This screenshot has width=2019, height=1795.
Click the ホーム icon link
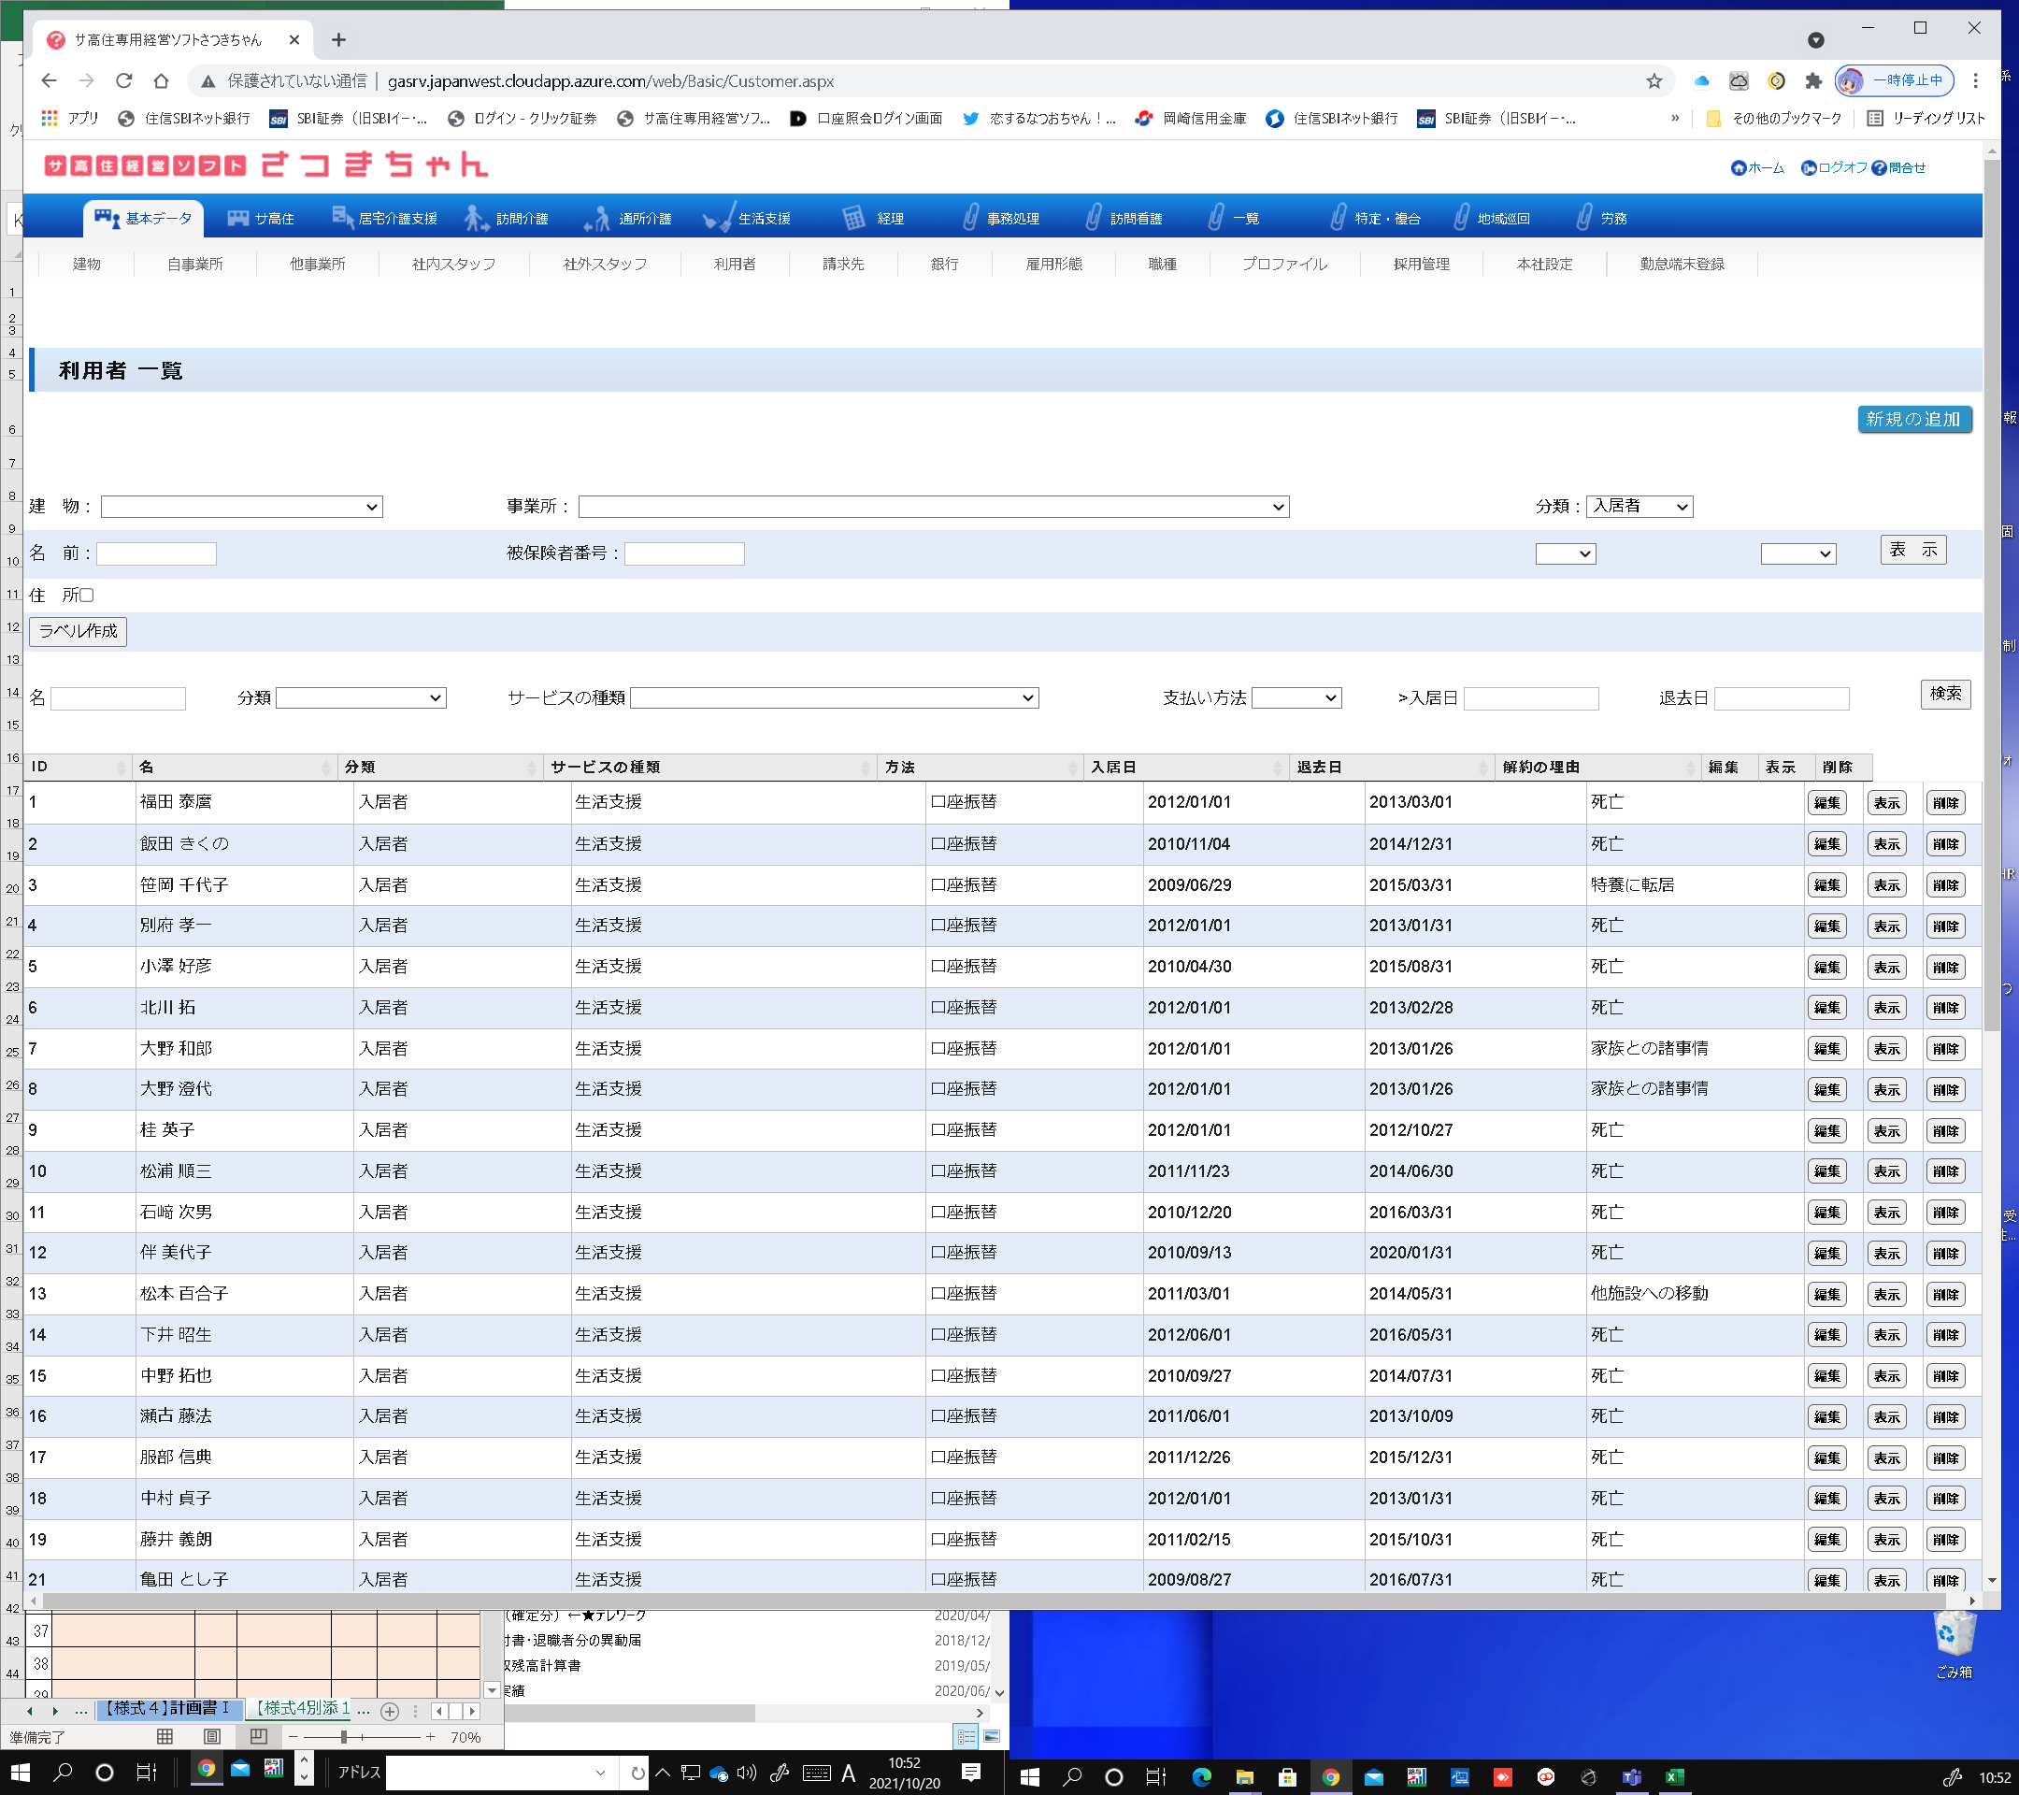pyautogui.click(x=1739, y=168)
